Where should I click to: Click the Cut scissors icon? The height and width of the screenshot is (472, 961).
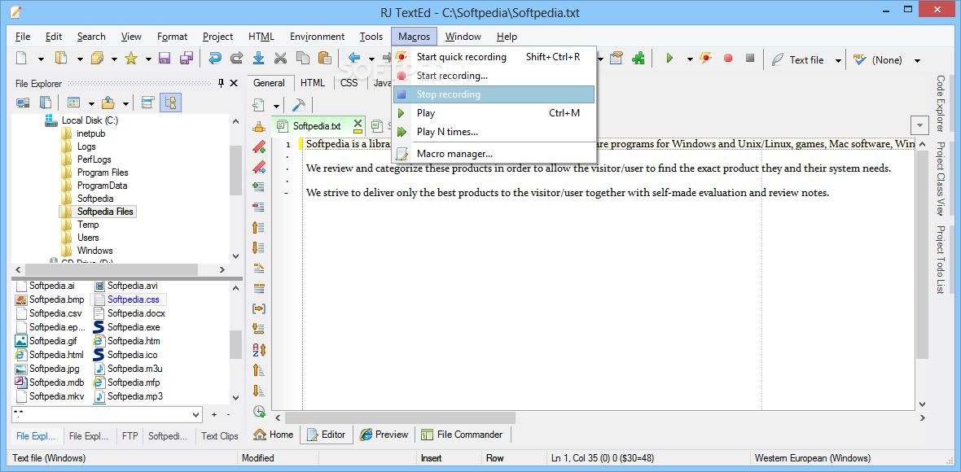pyautogui.click(x=281, y=59)
